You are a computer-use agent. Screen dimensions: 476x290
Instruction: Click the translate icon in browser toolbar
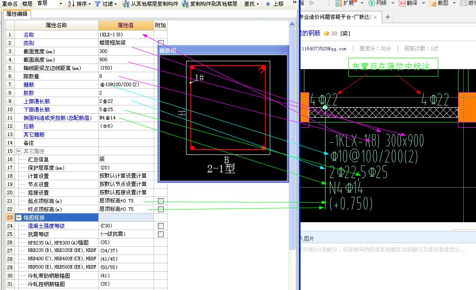click(x=402, y=3)
